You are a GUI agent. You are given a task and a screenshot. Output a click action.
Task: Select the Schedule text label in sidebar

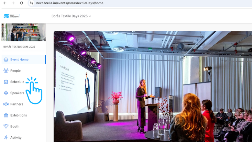click(17, 82)
